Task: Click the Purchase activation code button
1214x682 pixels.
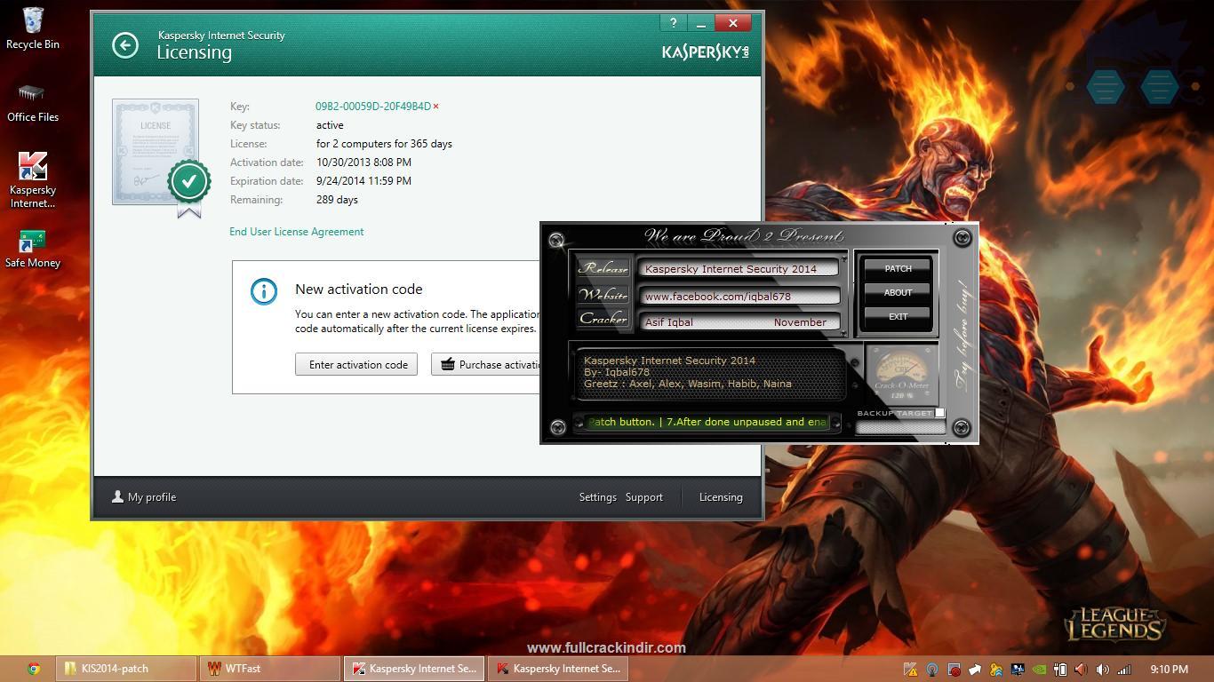Action: (x=487, y=364)
